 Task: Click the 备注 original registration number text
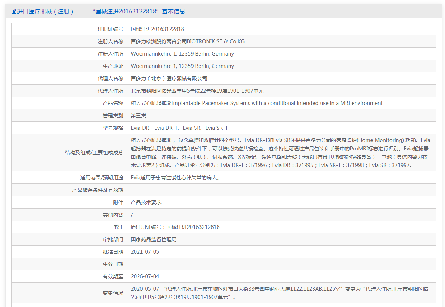pos(175,227)
